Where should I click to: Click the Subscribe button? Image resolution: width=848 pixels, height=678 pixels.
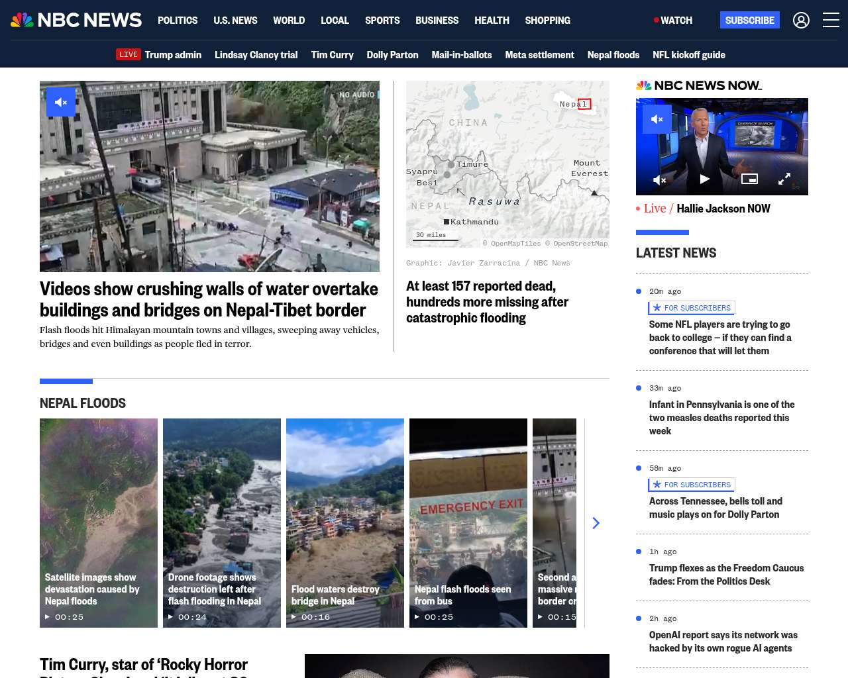click(750, 21)
